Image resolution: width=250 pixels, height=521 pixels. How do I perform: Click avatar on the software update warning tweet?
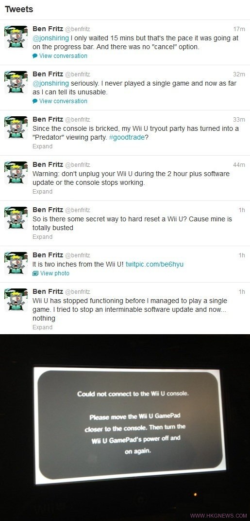click(16, 172)
